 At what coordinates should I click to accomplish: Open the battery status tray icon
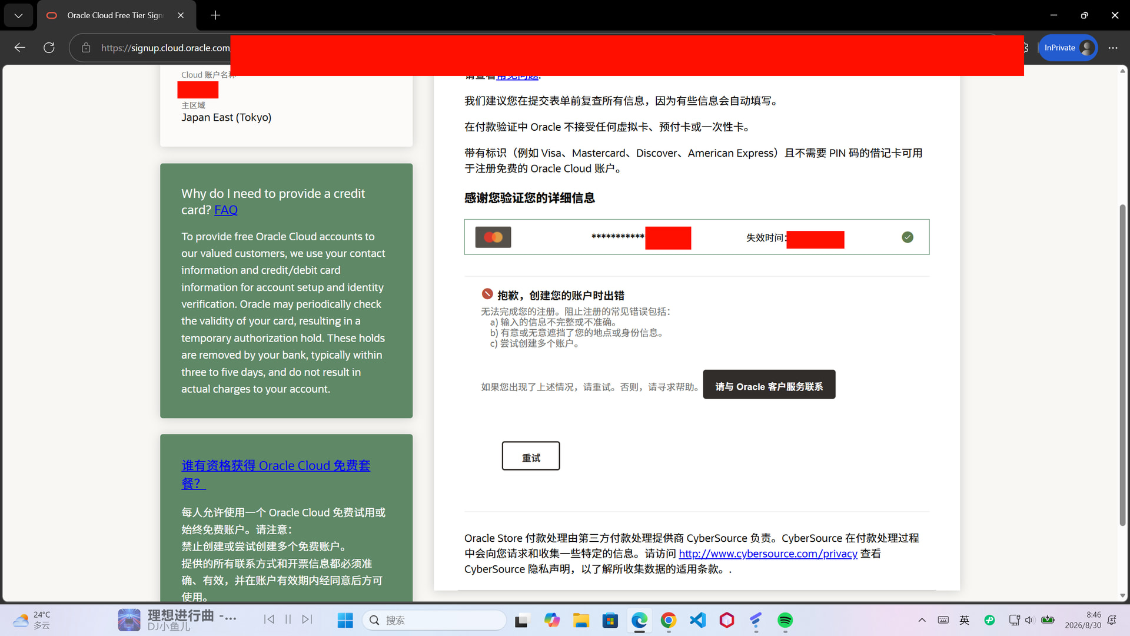click(1048, 620)
